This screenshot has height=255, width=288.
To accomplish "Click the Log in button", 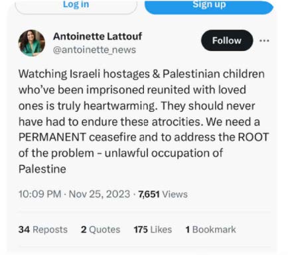I will pyautogui.click(x=76, y=5).
